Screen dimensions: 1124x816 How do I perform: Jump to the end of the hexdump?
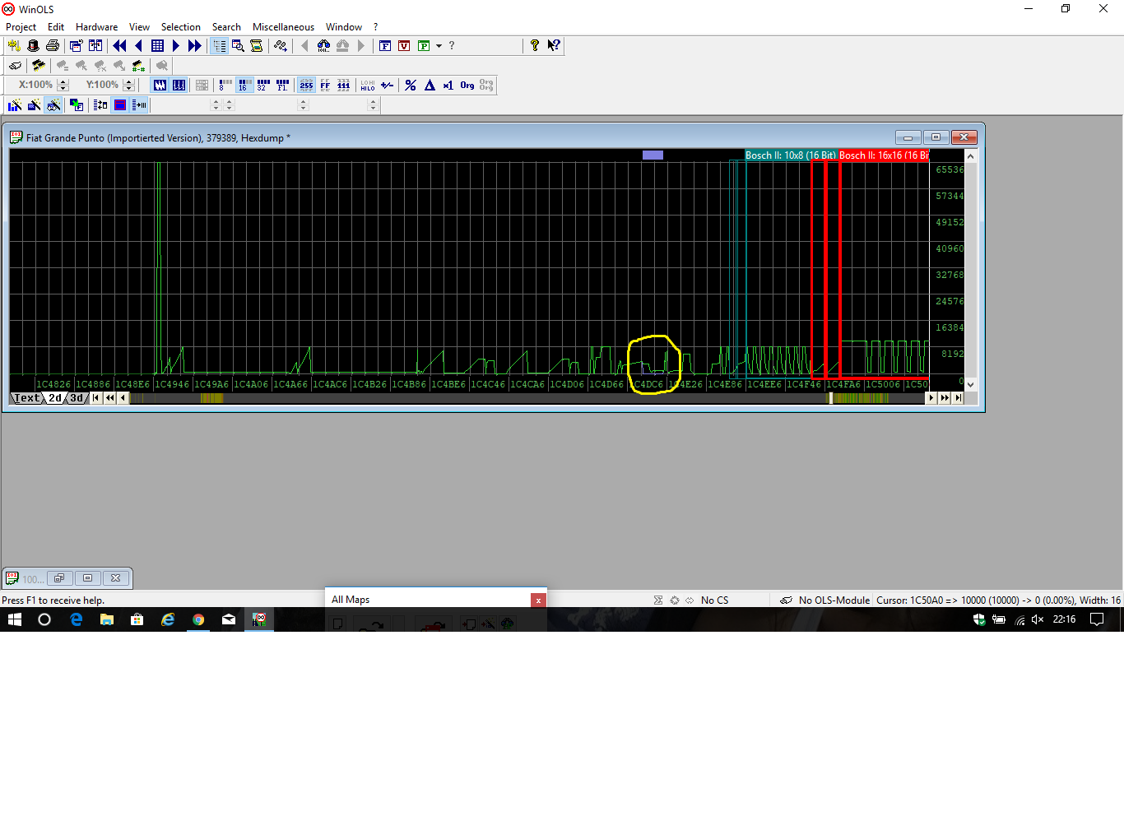point(959,398)
